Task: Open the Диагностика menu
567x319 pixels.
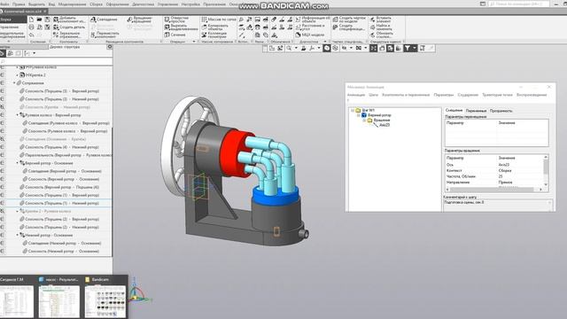Action: coord(144,4)
